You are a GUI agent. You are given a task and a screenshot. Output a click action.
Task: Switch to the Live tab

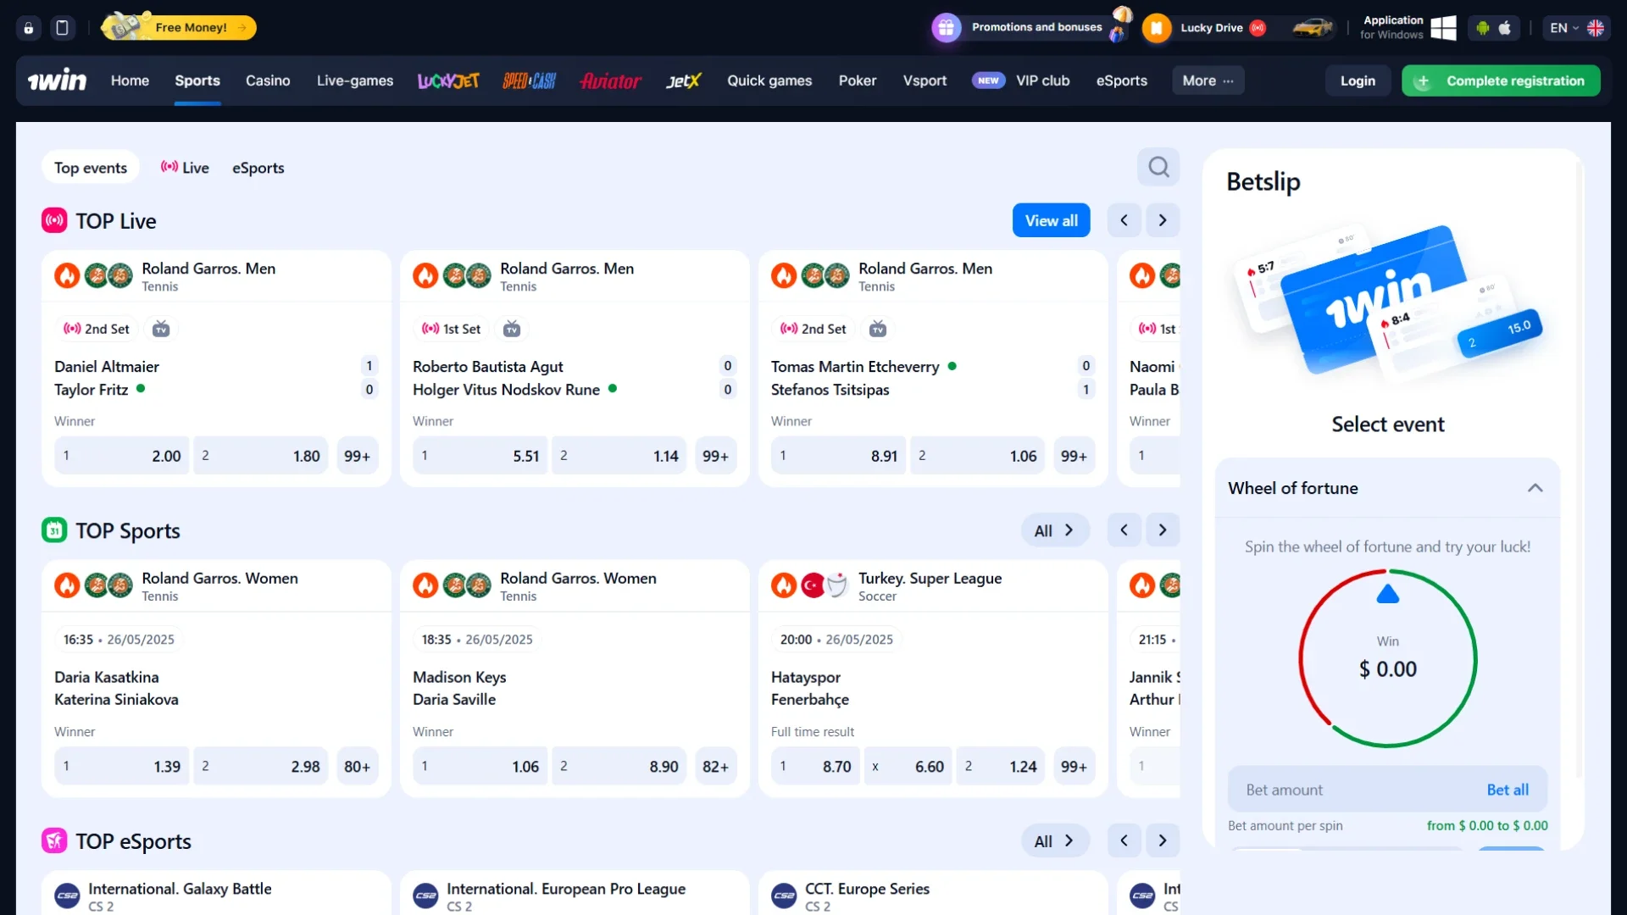pos(185,168)
